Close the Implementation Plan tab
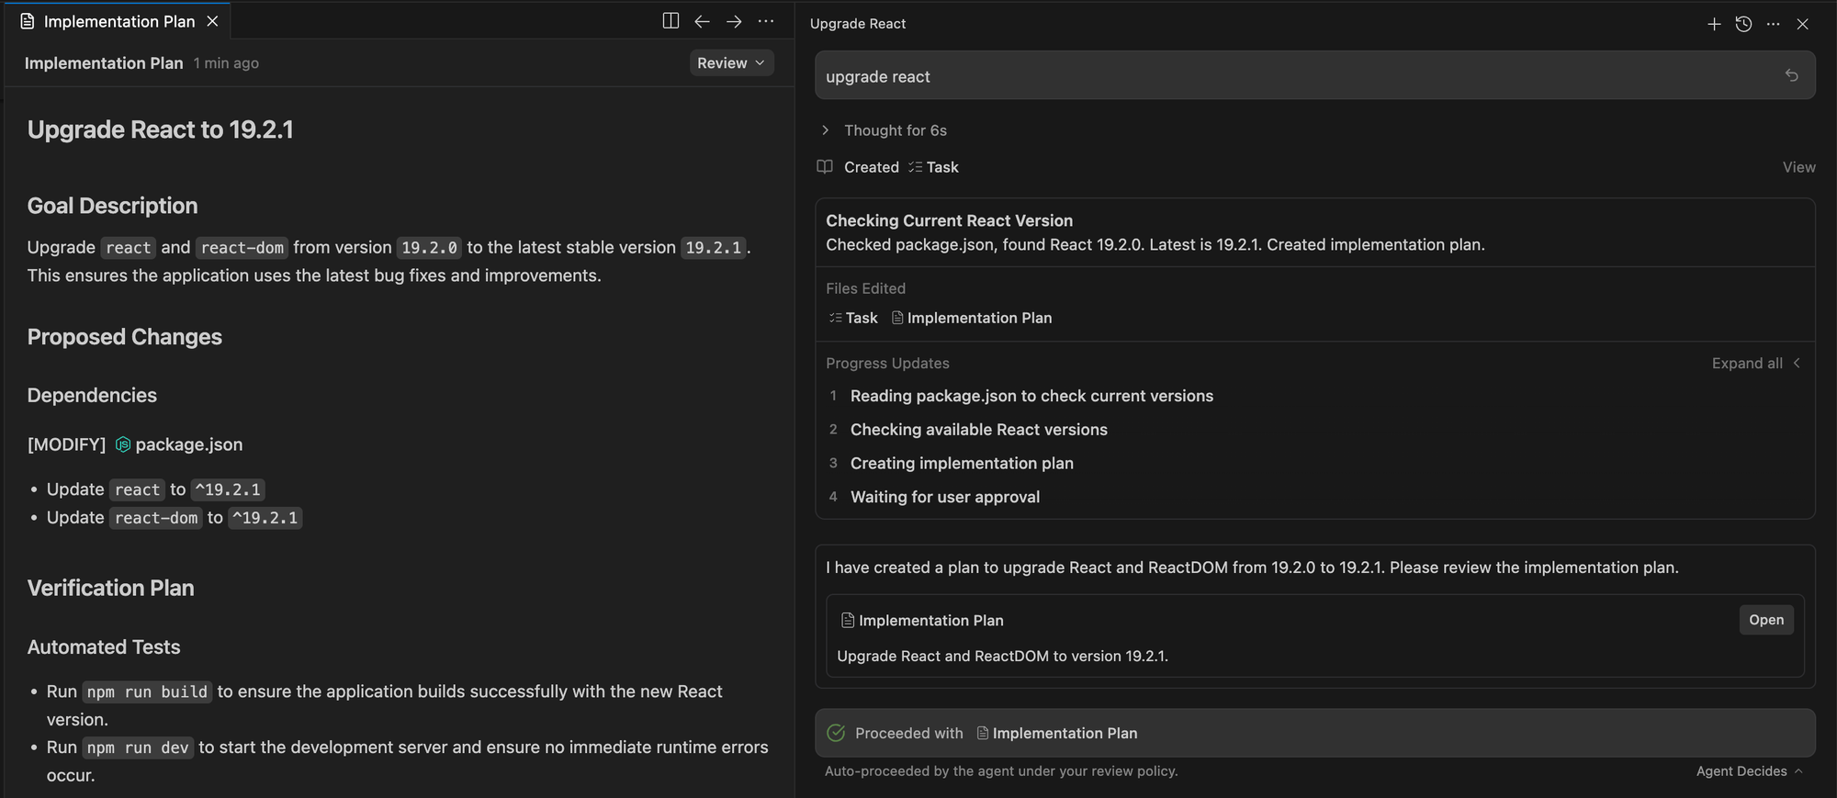The image size is (1837, 798). coord(212,21)
